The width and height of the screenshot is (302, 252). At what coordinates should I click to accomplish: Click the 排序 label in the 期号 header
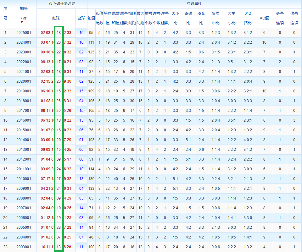[24, 19]
